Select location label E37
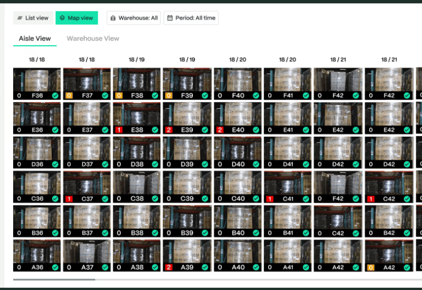Image resolution: width=422 pixels, height=290 pixels. (x=87, y=130)
